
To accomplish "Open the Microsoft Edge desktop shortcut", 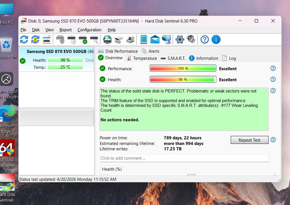I will pos(7,119).
